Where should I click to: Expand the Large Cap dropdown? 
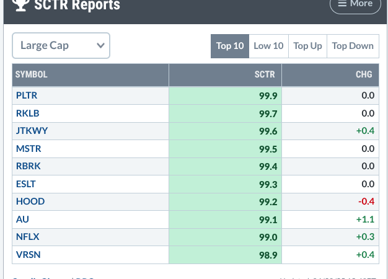61,45
